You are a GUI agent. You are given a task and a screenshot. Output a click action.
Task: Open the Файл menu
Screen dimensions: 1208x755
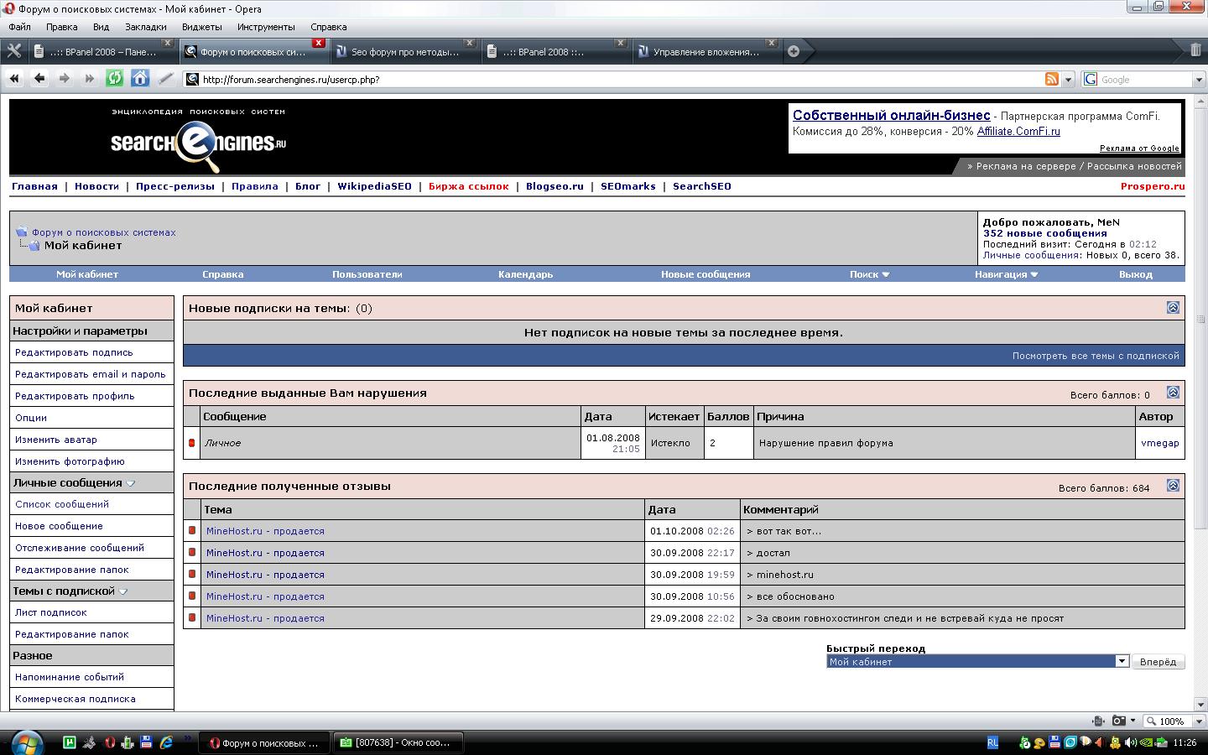click(x=19, y=27)
